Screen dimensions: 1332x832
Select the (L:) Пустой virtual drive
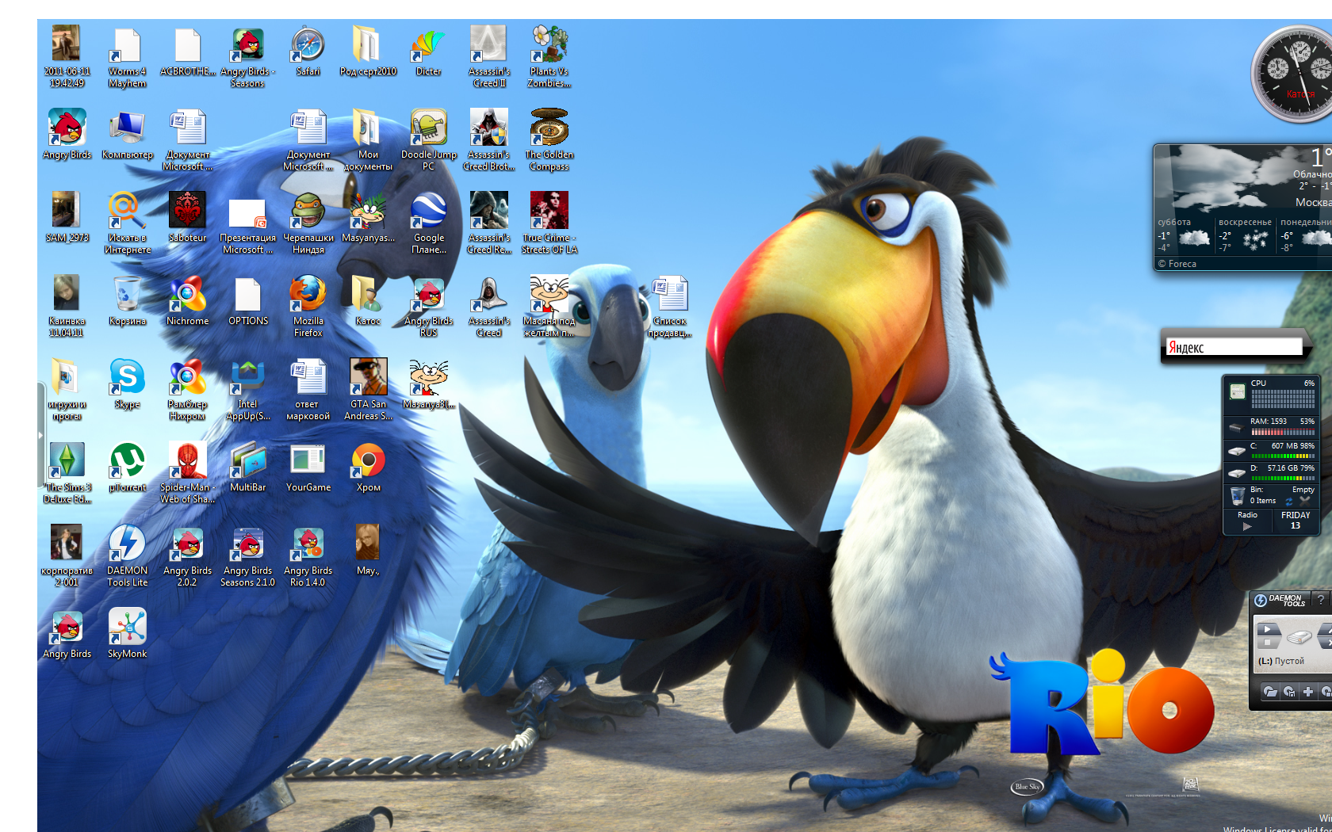(x=1281, y=661)
